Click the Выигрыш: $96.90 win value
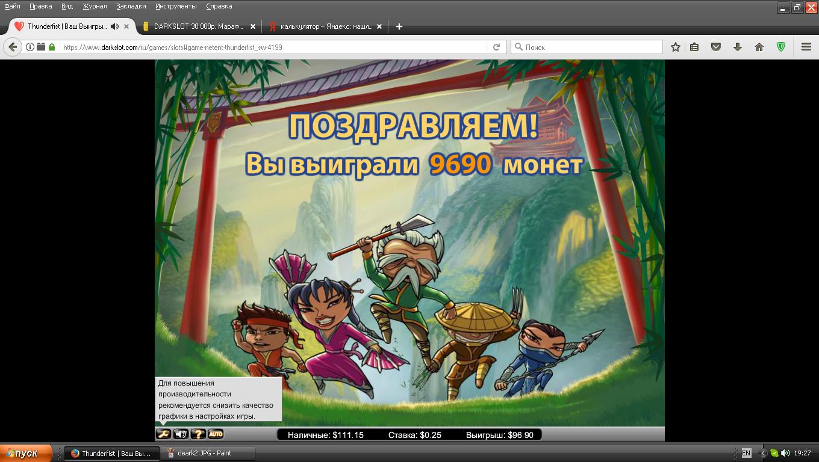819x462 pixels. [x=500, y=435]
